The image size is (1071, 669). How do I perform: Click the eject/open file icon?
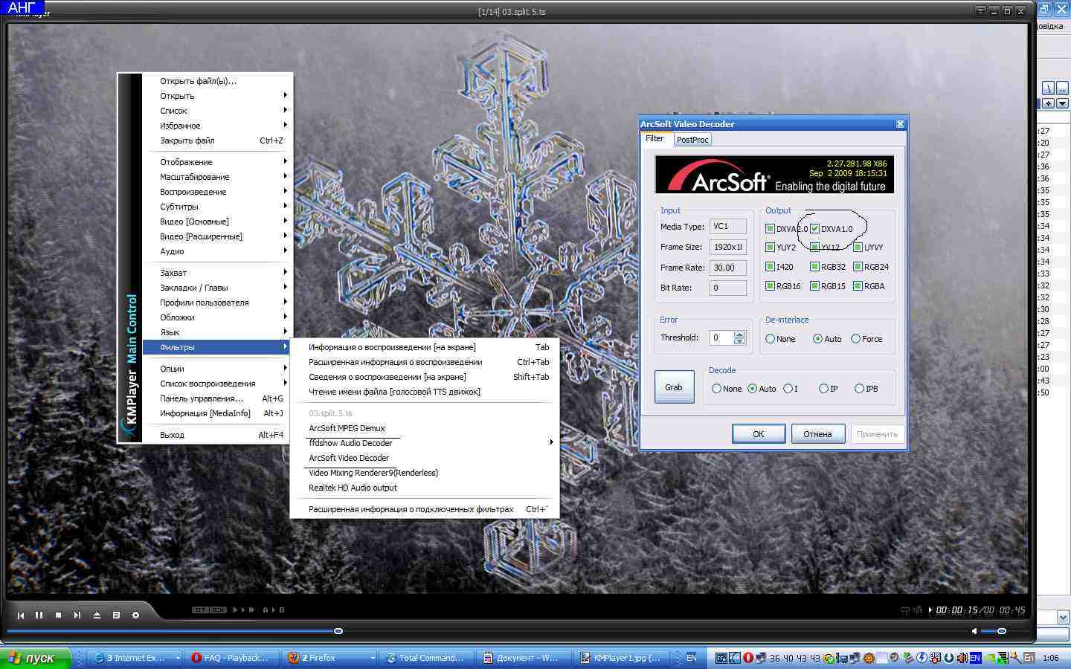coord(97,615)
